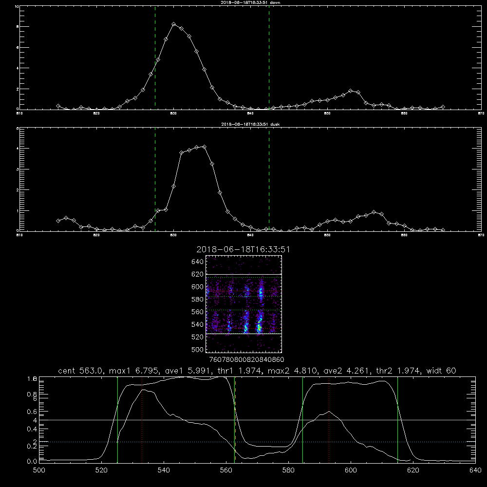Select the first diamond marker of the dawn curve
Screen dimensions: 487x487
pos(58,106)
